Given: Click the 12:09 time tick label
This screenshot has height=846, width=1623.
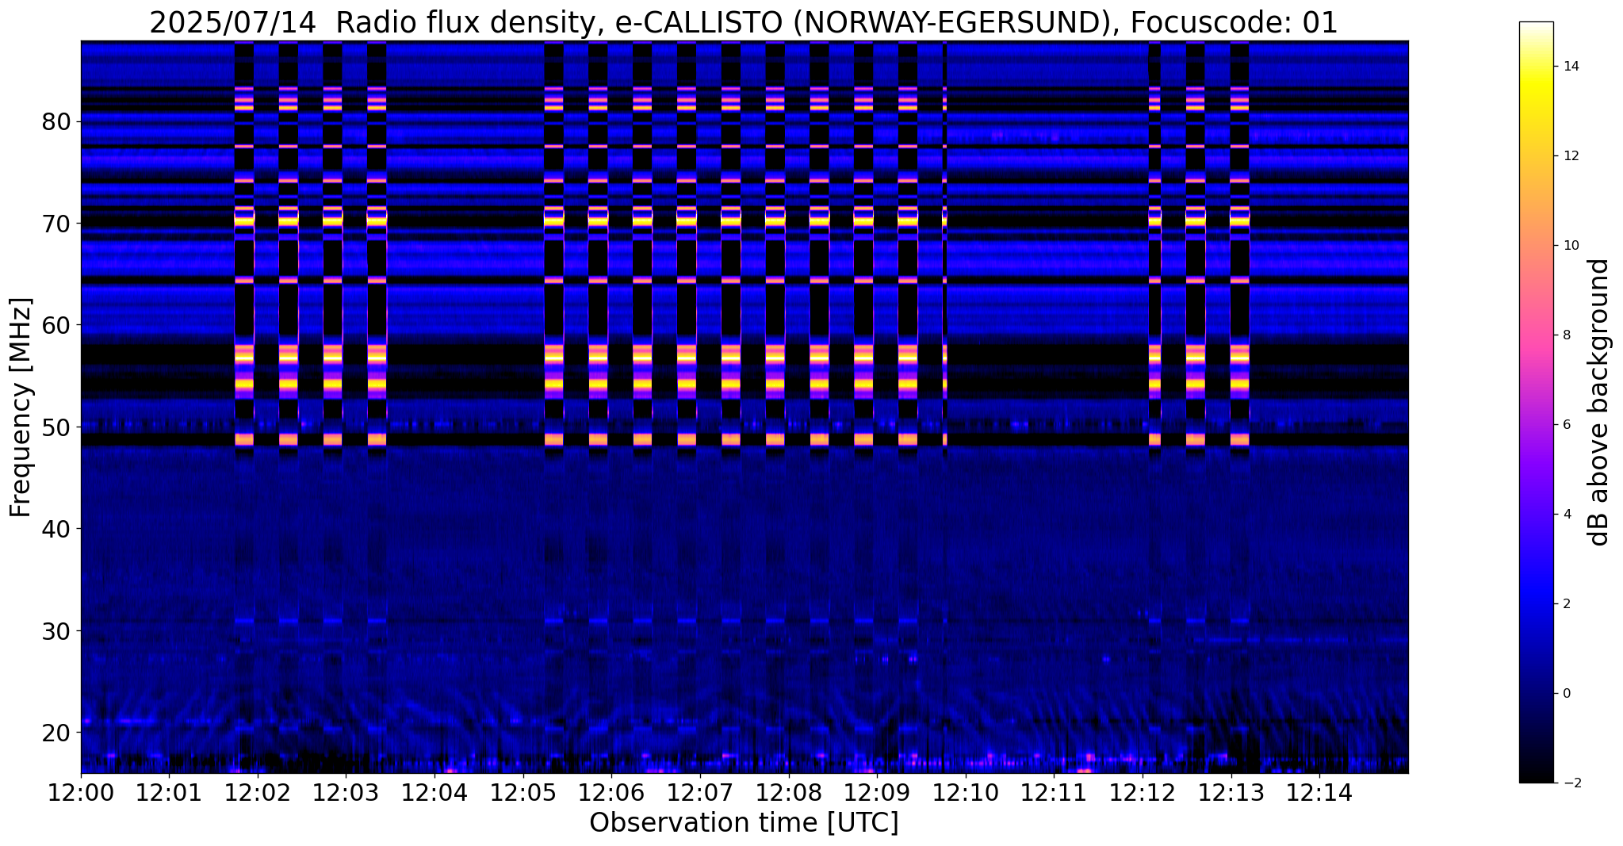Looking at the screenshot, I should (x=878, y=792).
